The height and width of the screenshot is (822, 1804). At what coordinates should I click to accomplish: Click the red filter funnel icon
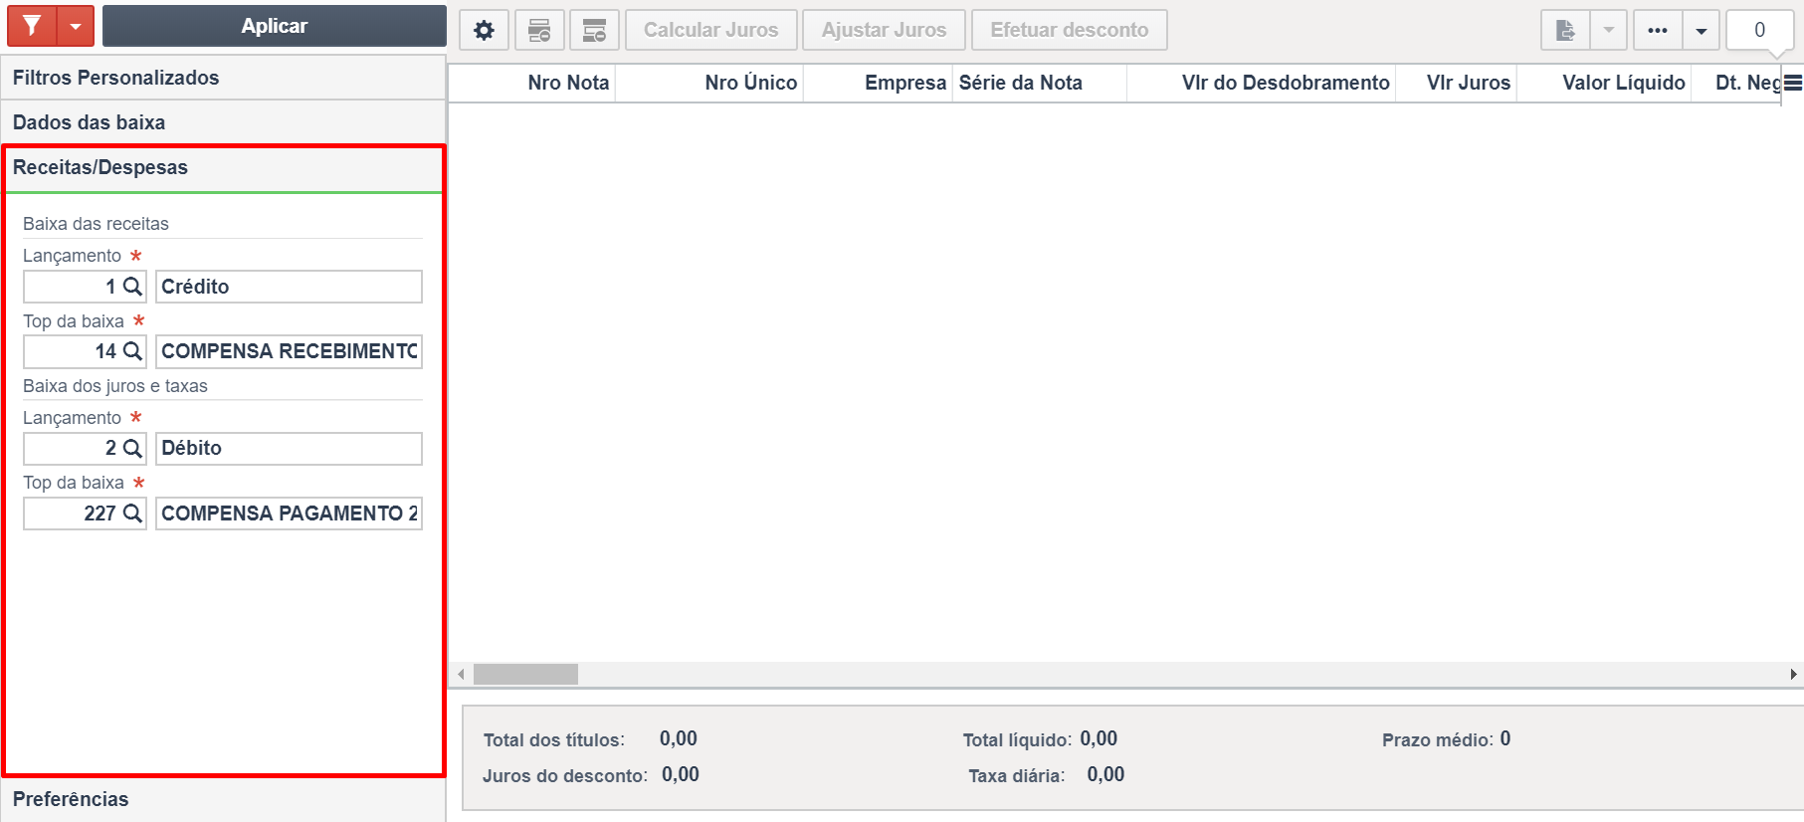[32, 26]
